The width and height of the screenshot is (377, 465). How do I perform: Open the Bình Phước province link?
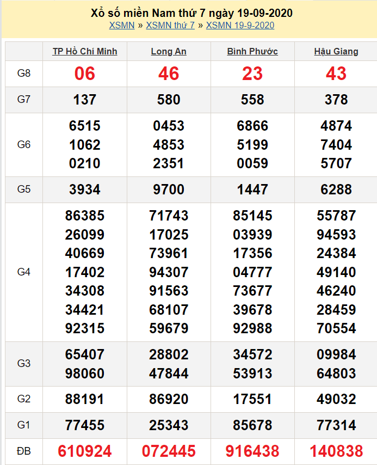click(x=252, y=52)
